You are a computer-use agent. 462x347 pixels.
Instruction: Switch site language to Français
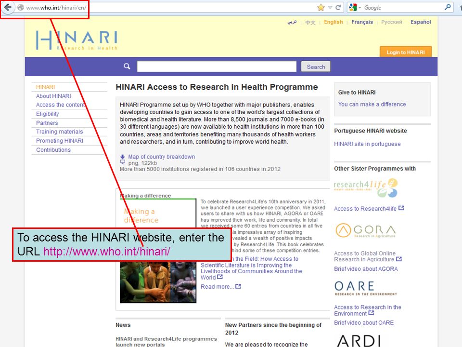(362, 22)
